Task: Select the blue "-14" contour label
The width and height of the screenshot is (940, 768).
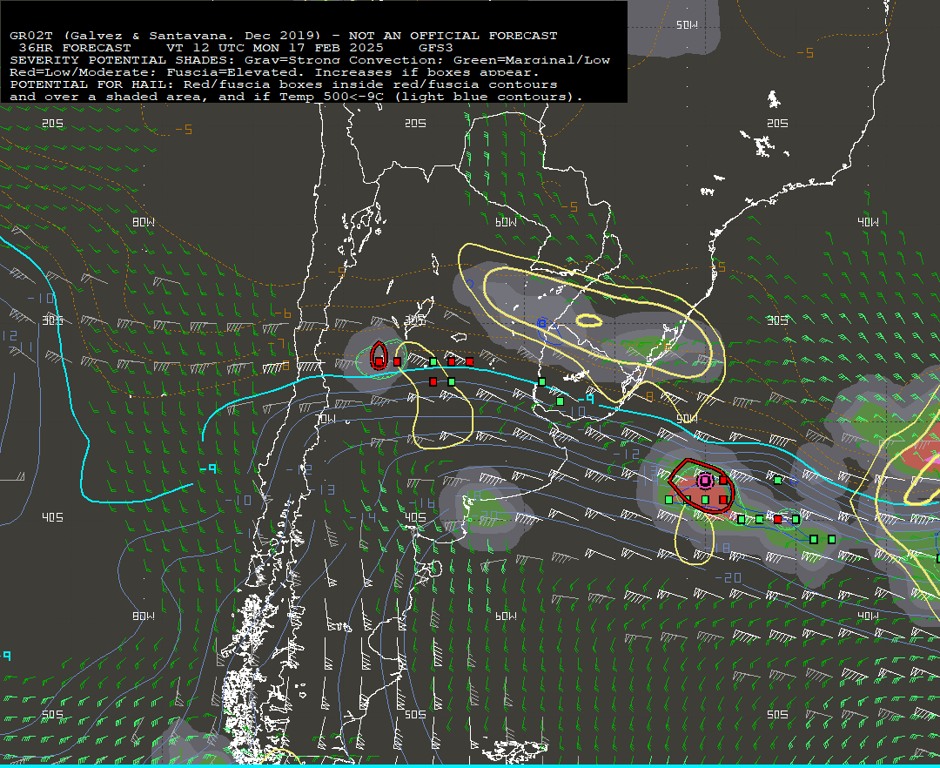Action: point(362,517)
